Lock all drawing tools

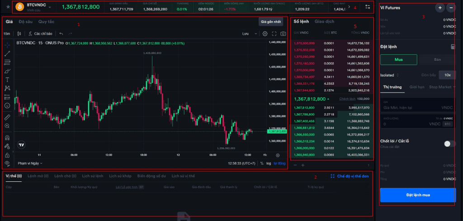click(7, 155)
